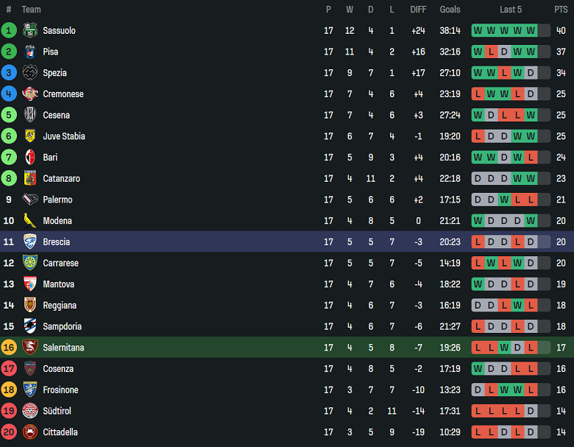
Task: Open the Sampdoria club badge
Action: [30, 326]
